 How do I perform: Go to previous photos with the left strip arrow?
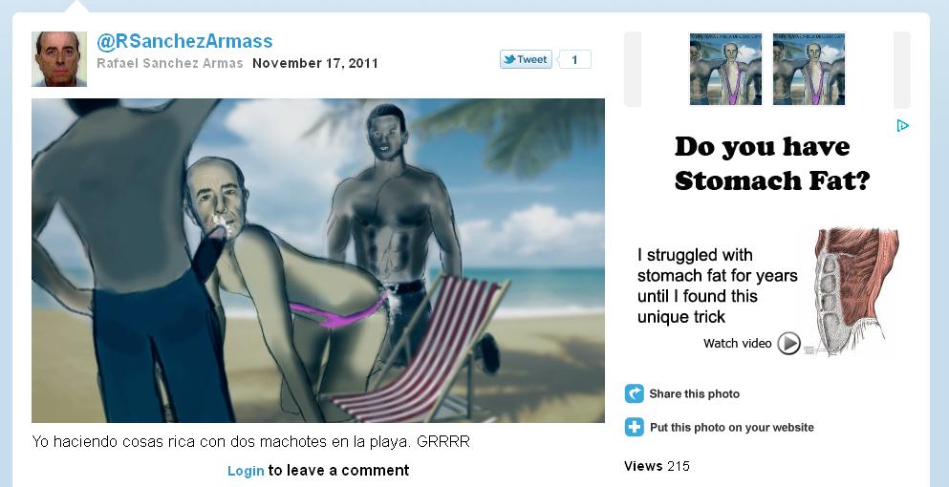pos(633,69)
